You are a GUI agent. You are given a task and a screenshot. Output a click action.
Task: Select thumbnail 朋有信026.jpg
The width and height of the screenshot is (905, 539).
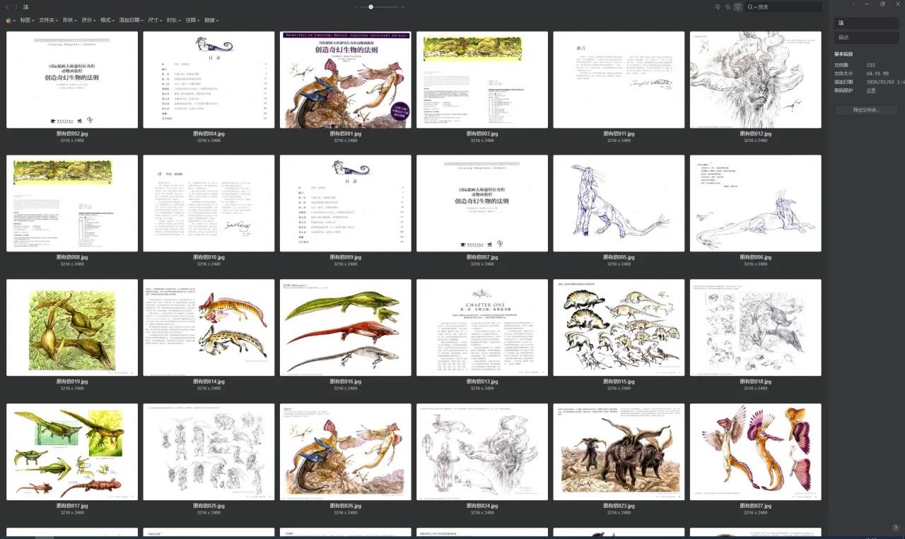346,452
